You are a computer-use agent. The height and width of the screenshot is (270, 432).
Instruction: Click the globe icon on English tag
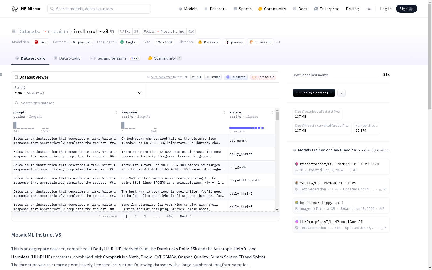(122, 42)
